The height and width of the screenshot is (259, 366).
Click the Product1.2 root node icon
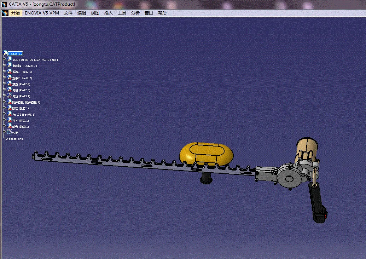(5, 53)
